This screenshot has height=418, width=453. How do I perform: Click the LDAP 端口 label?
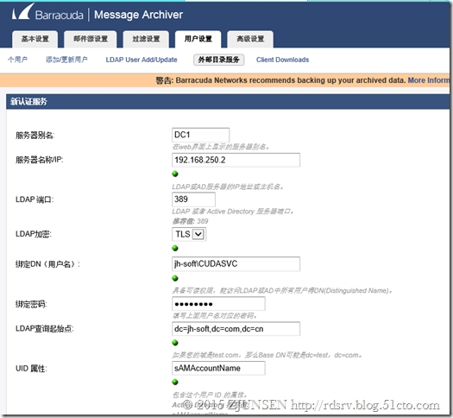coord(35,199)
